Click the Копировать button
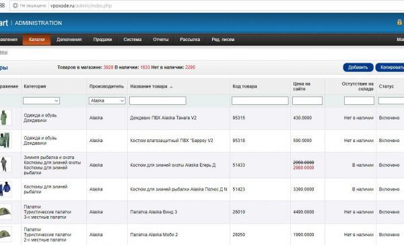The width and height of the screenshot is (404, 245). [x=390, y=67]
